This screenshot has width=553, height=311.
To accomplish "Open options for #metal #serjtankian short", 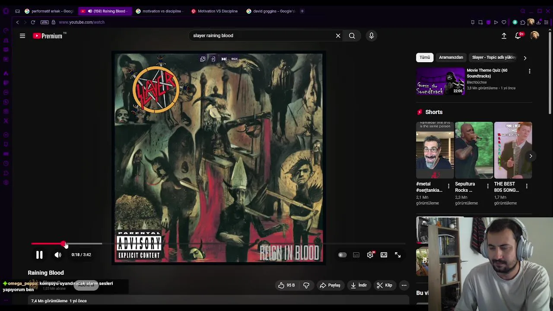I will (x=448, y=186).
